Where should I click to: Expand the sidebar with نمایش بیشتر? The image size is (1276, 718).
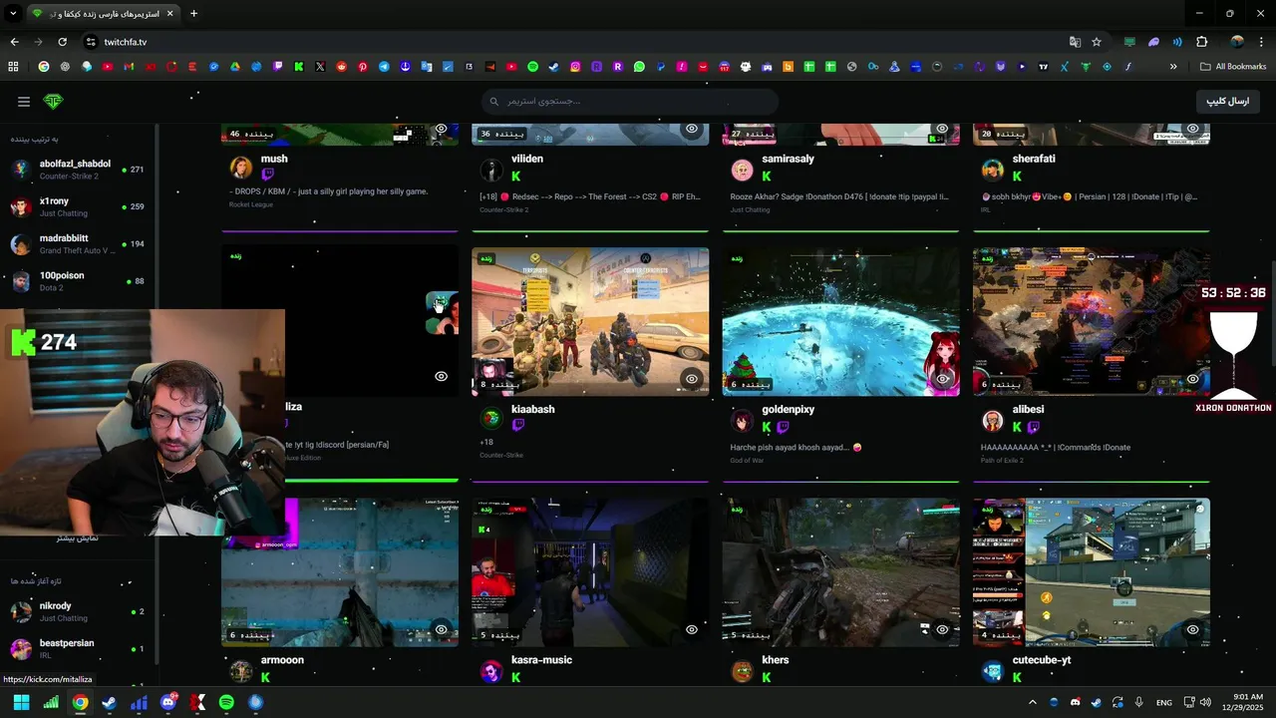[x=78, y=538]
